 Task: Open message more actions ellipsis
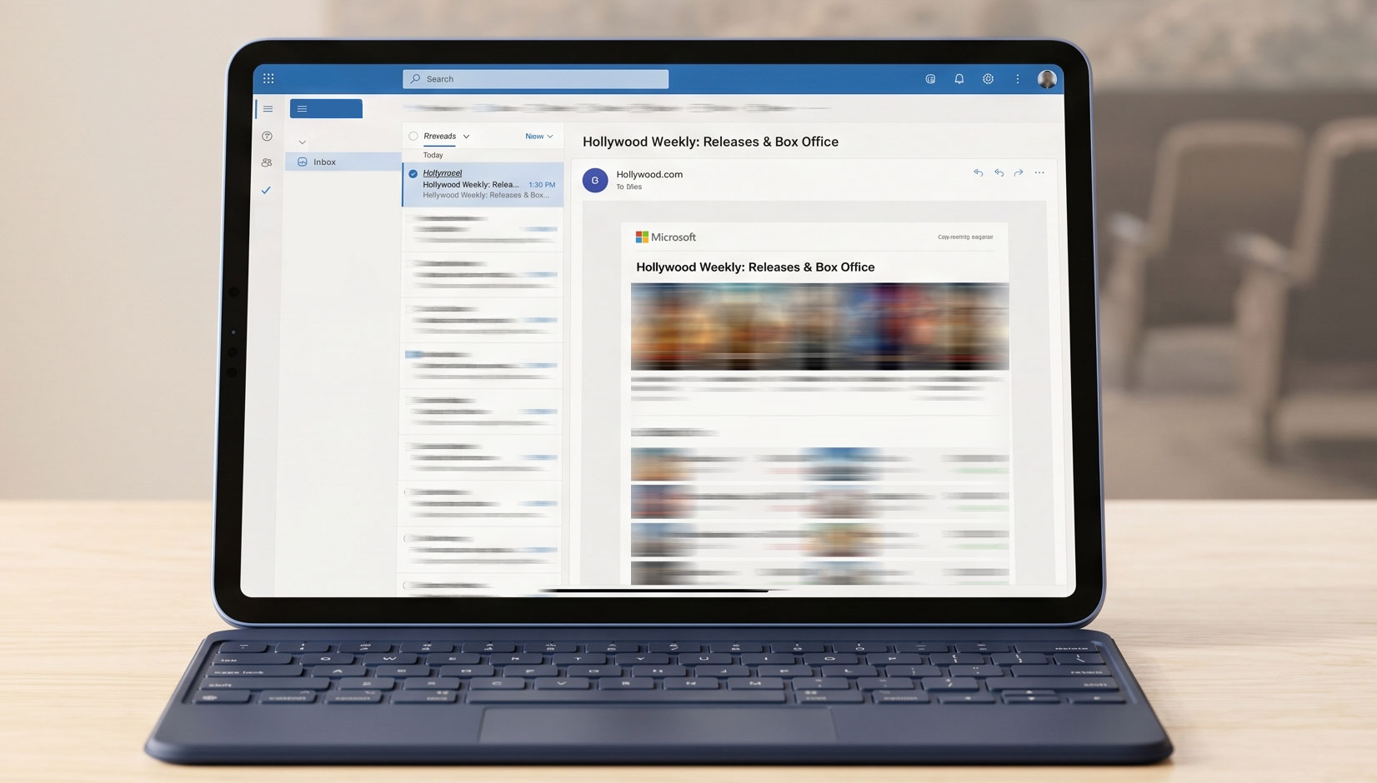tap(1039, 173)
